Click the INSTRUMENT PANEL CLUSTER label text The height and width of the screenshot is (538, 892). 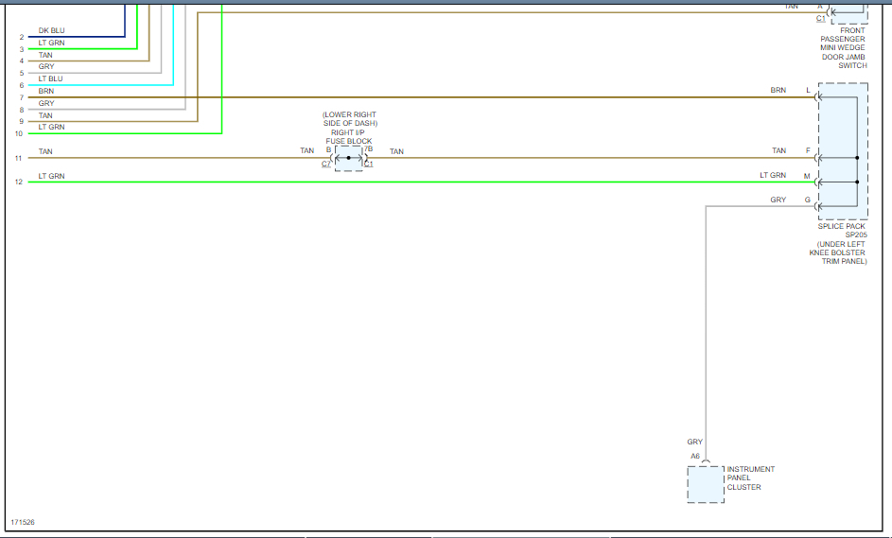pyautogui.click(x=751, y=478)
